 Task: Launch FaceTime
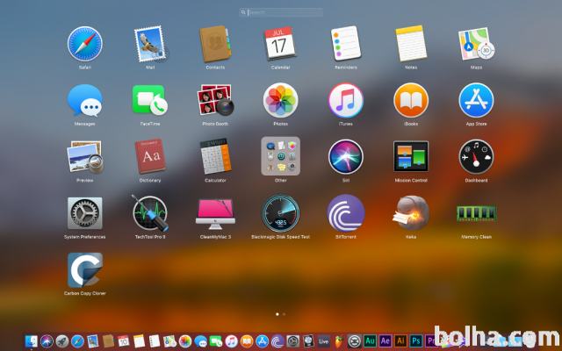click(149, 101)
